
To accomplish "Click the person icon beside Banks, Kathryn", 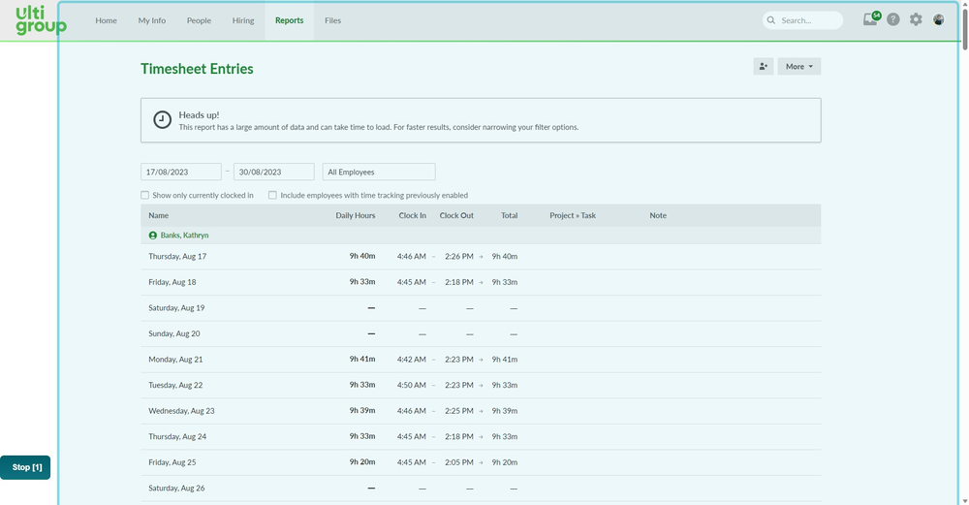I will tap(153, 236).
